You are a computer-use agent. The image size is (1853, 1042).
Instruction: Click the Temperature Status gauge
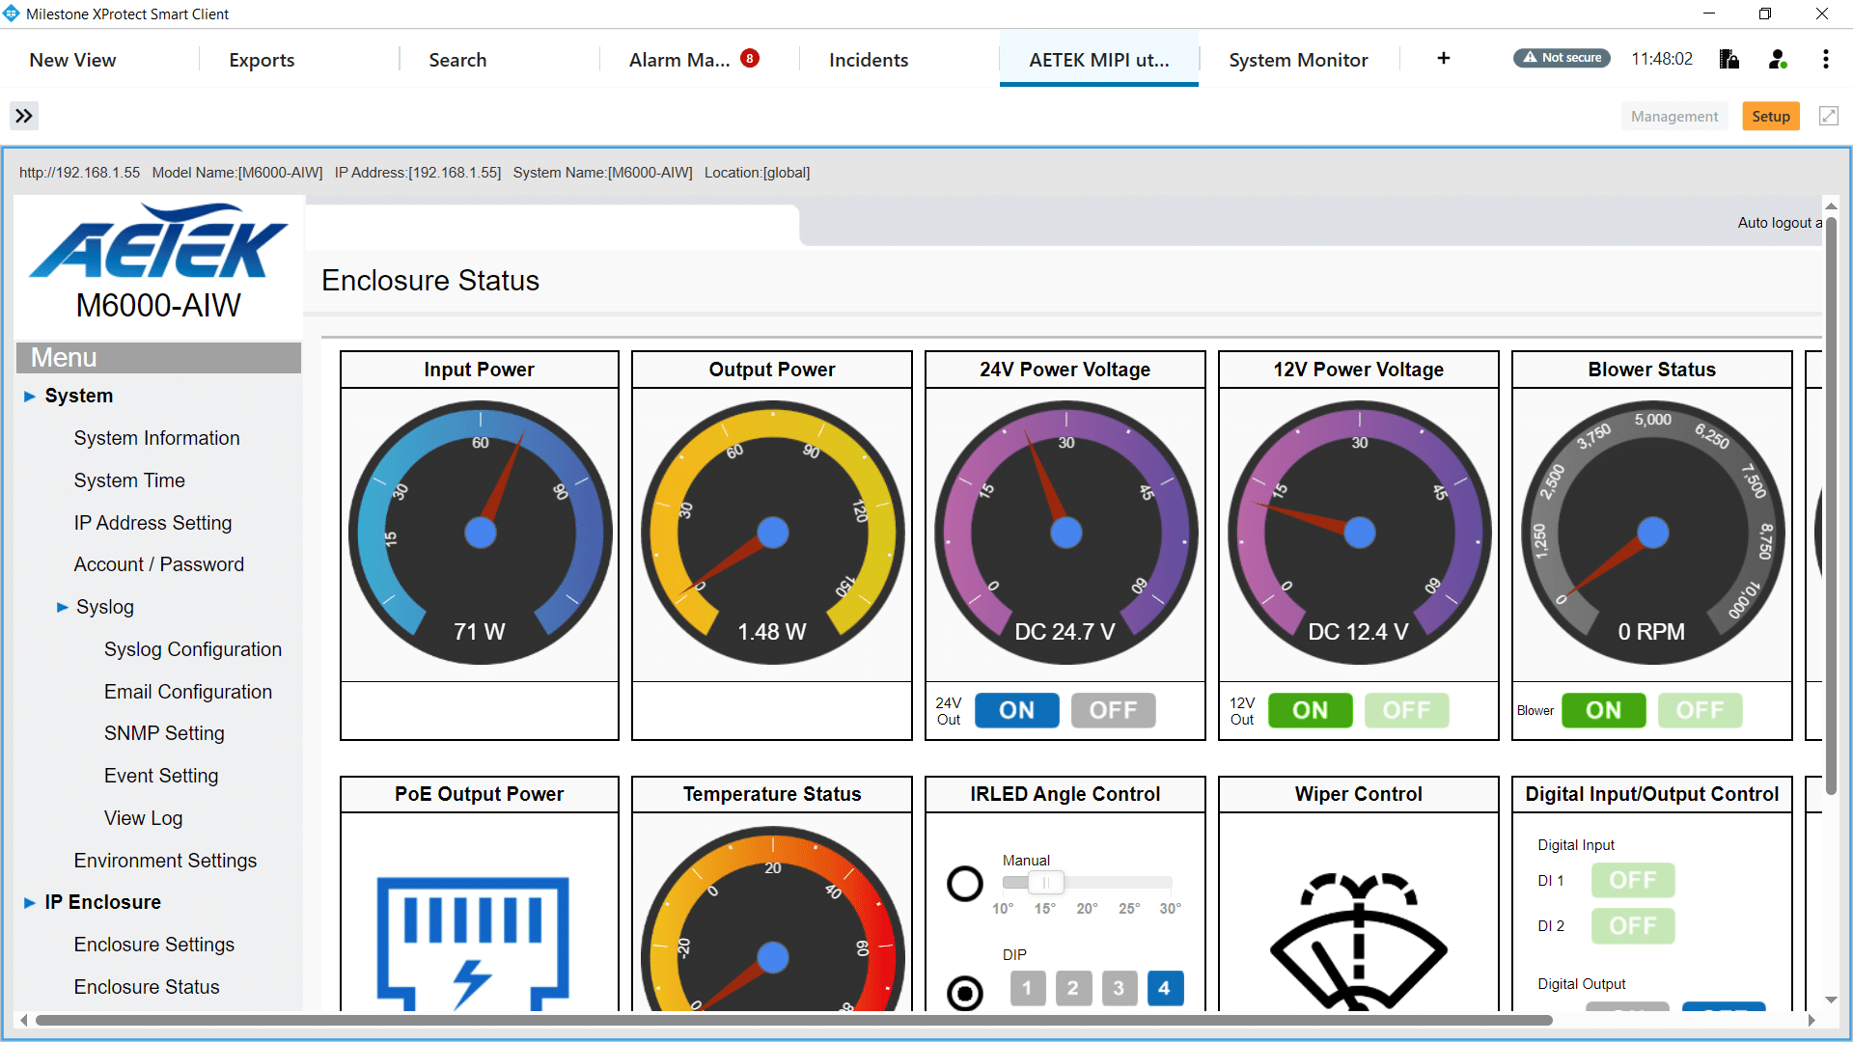coord(772,919)
